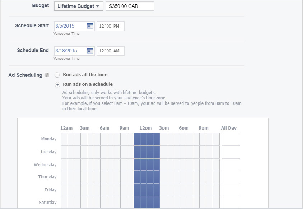303x209 pixels.
Task: Click the 12:00 PM start time field
Action: (110, 26)
